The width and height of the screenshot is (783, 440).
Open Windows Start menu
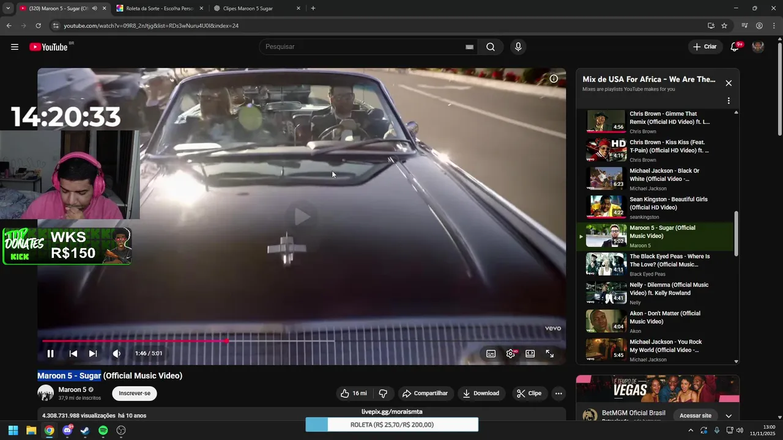(x=13, y=430)
